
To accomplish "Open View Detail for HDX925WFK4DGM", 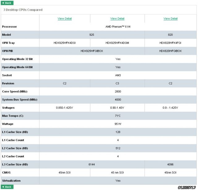I will 117,18.
